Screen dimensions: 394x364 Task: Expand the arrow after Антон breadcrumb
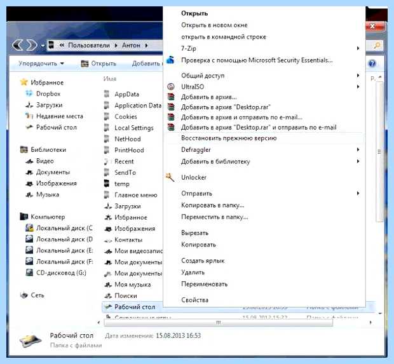[146, 46]
